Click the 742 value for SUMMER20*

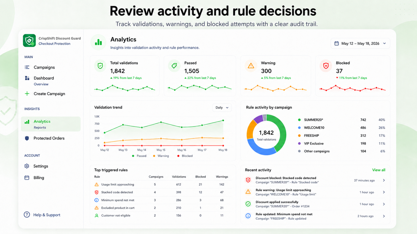point(363,120)
